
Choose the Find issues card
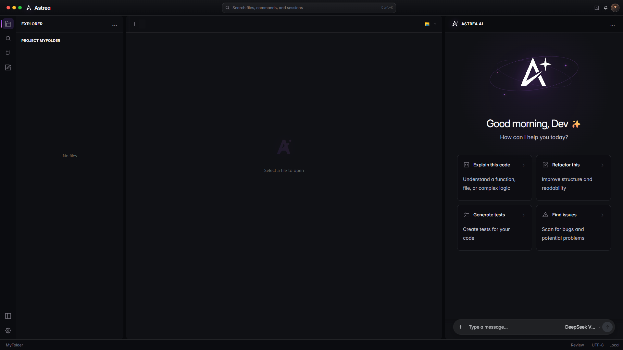pyautogui.click(x=573, y=228)
